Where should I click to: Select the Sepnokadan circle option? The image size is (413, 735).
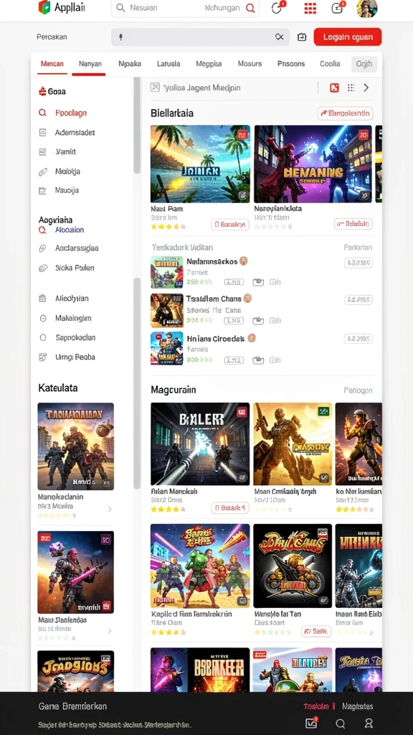67,337
